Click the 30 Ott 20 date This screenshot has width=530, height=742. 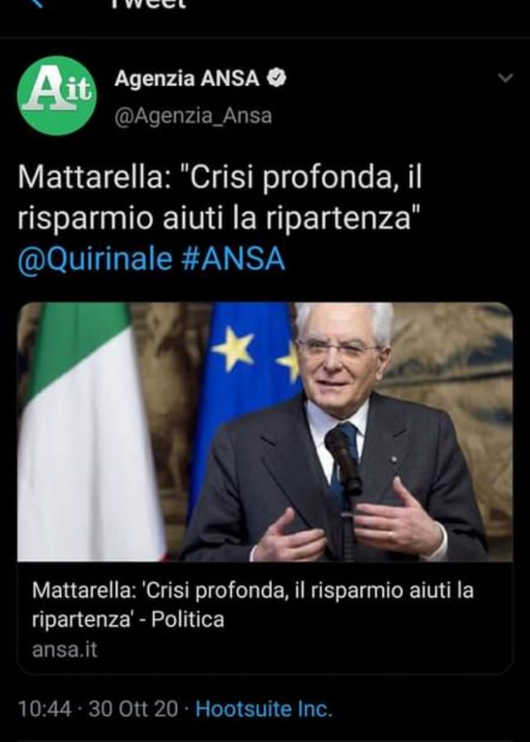pos(133,709)
